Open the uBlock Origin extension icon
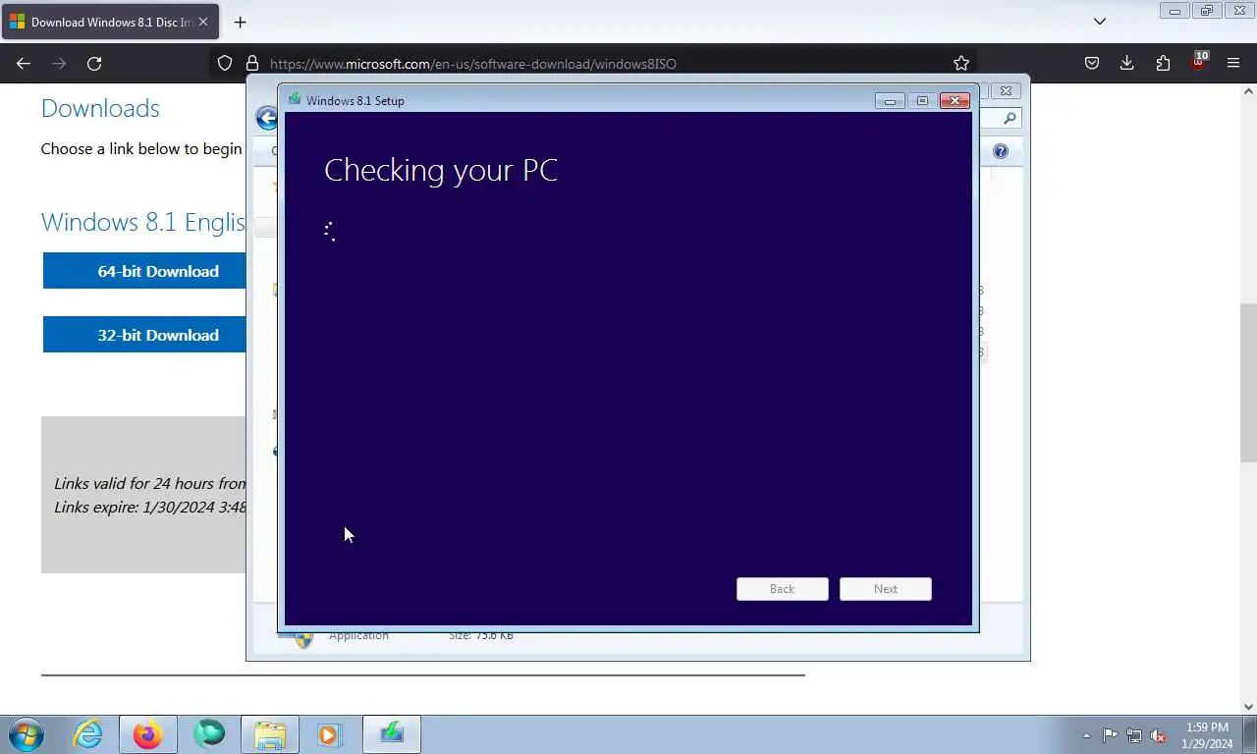Image resolution: width=1257 pixels, height=754 pixels. 1198,62
